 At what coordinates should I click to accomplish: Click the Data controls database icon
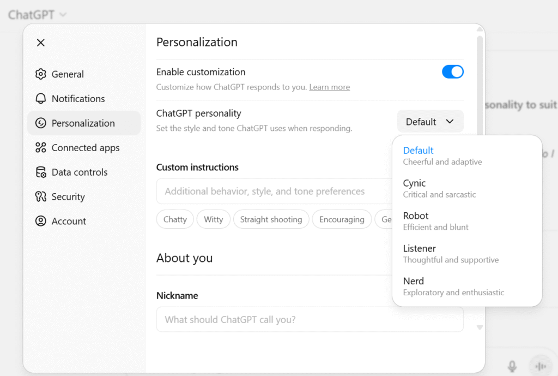pos(40,172)
